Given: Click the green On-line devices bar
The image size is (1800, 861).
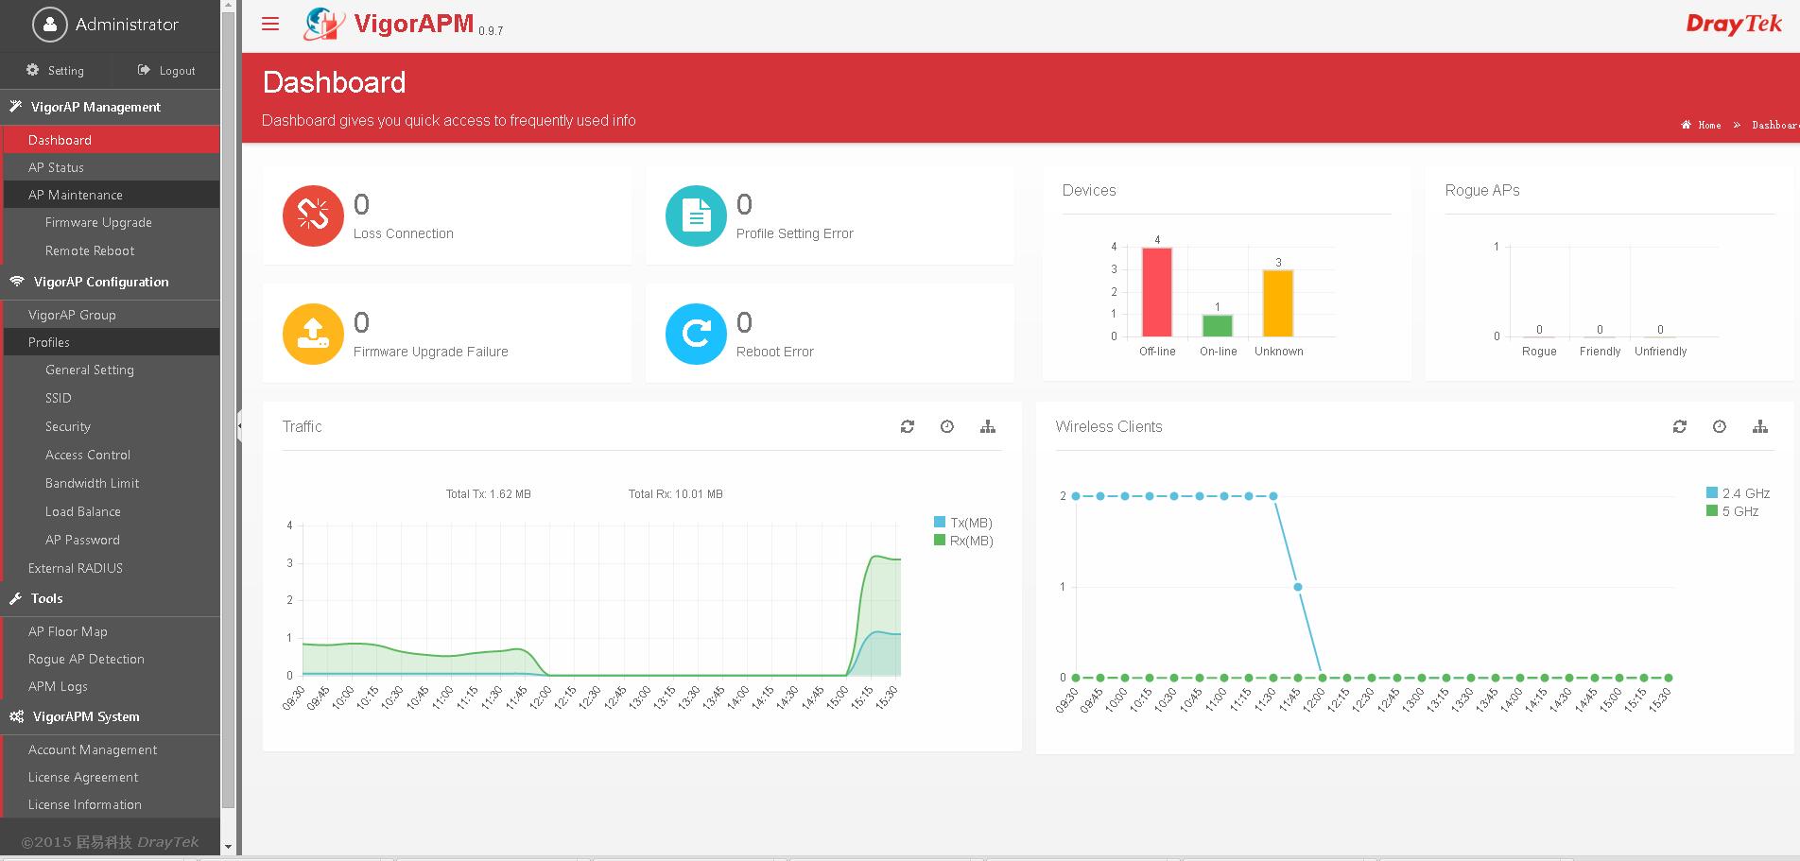Looking at the screenshot, I should [x=1218, y=325].
